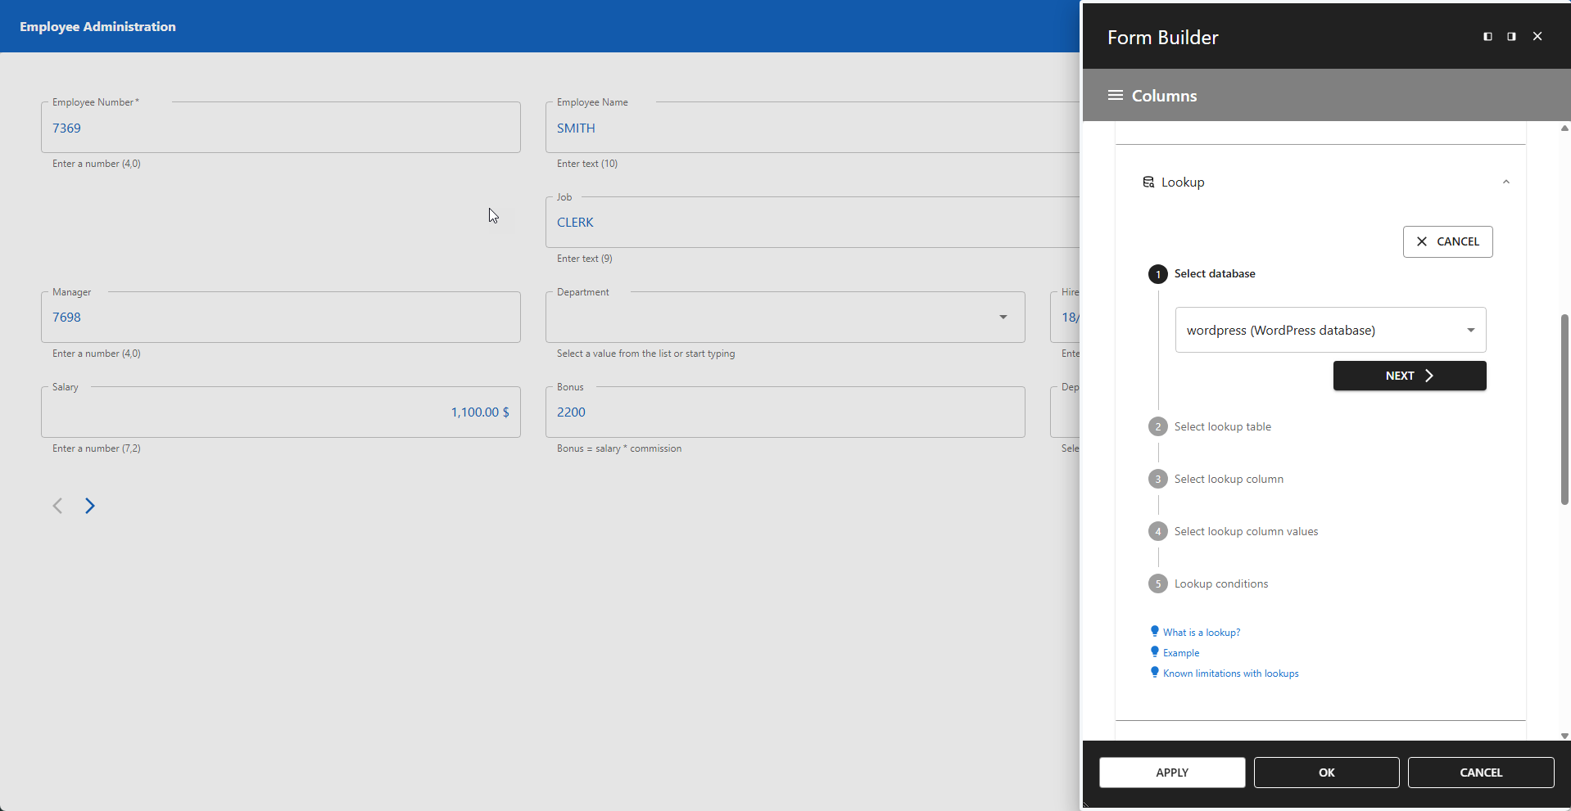Click the NEXT button under the database selector
1571x811 pixels.
[x=1408, y=376]
